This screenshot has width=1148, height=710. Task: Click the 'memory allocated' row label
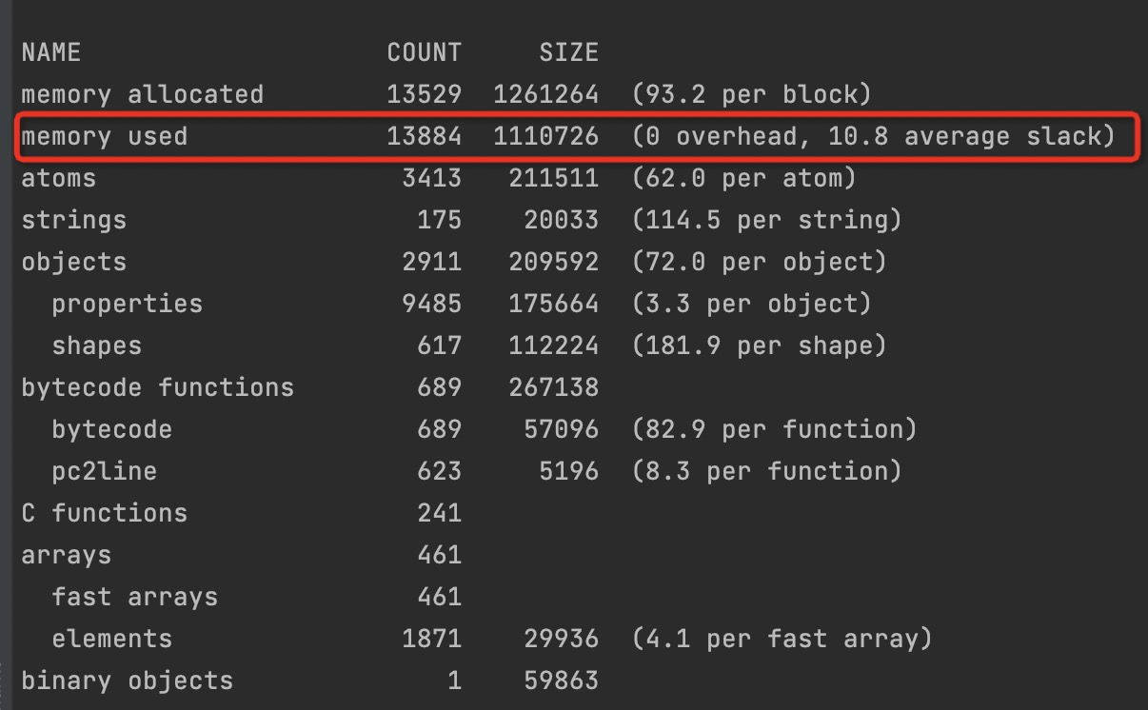[x=142, y=94]
